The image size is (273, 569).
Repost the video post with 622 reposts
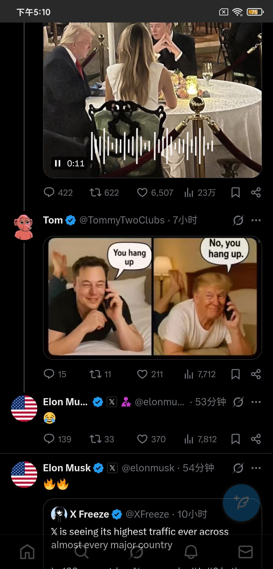(96, 193)
